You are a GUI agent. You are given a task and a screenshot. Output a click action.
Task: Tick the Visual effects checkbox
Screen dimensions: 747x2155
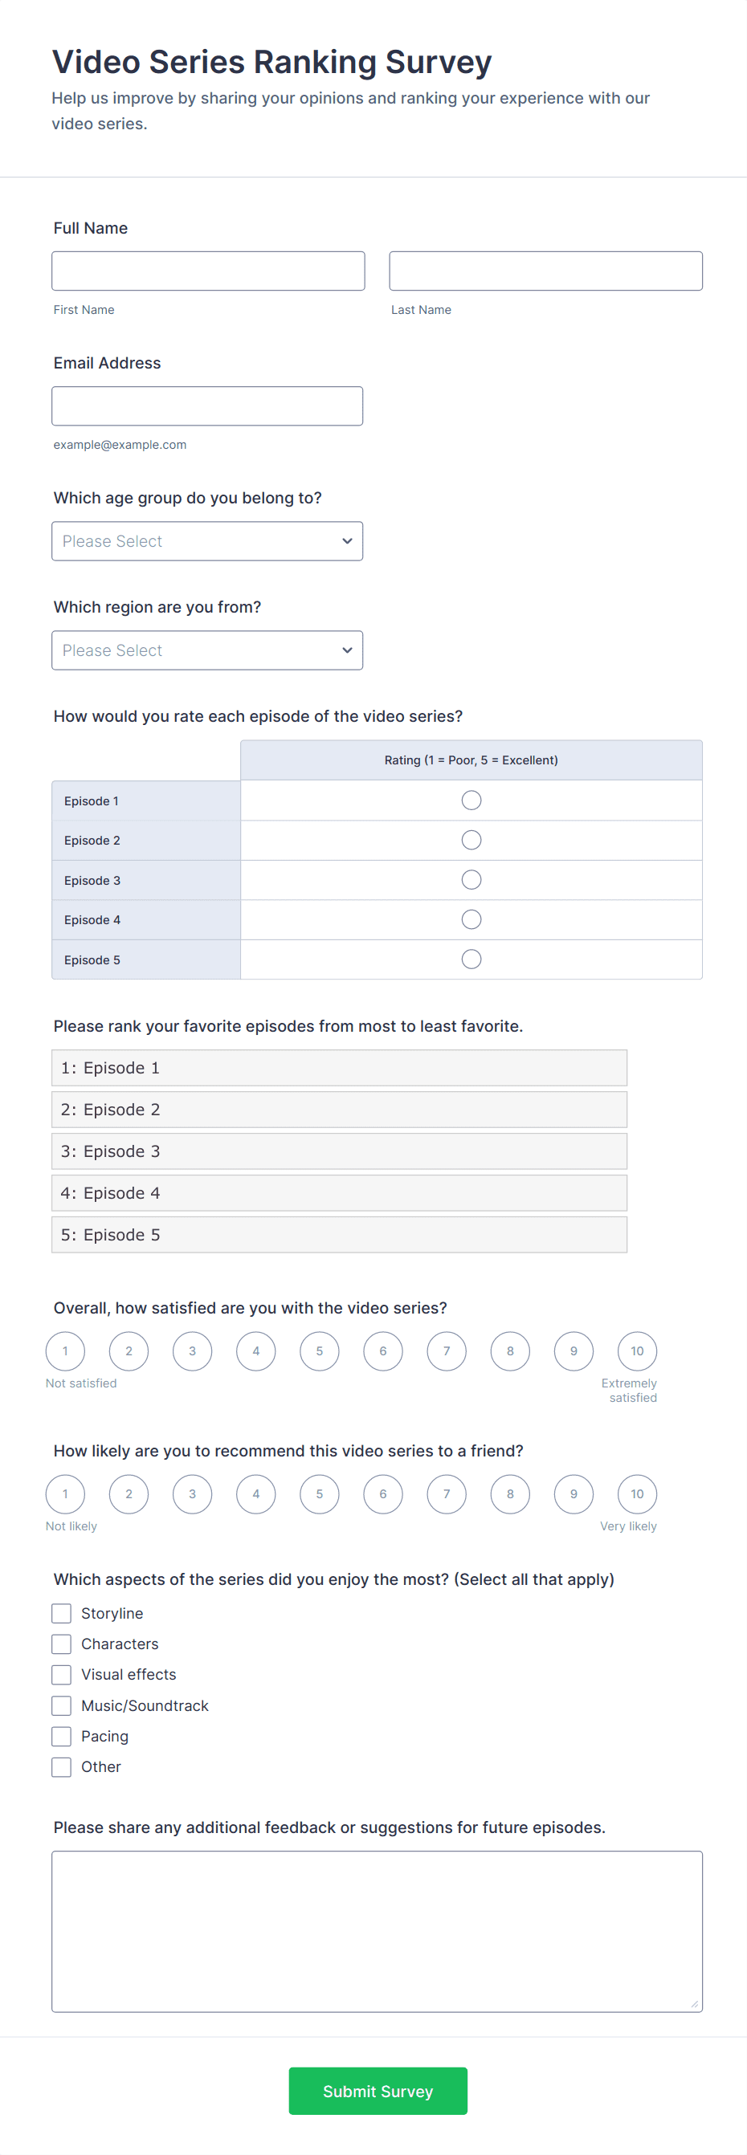61,1674
